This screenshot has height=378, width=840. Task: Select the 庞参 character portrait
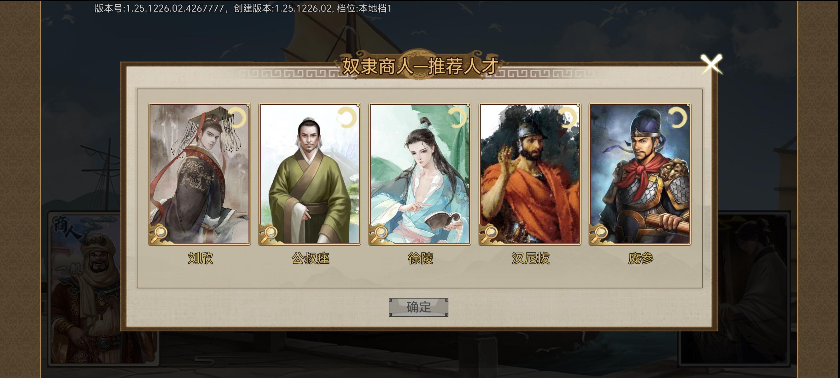pos(640,174)
